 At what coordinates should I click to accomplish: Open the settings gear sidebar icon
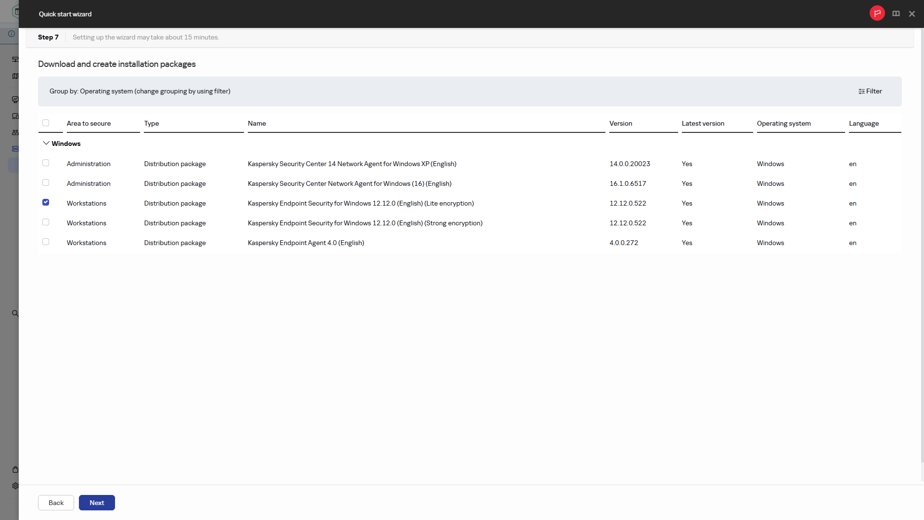(15, 486)
